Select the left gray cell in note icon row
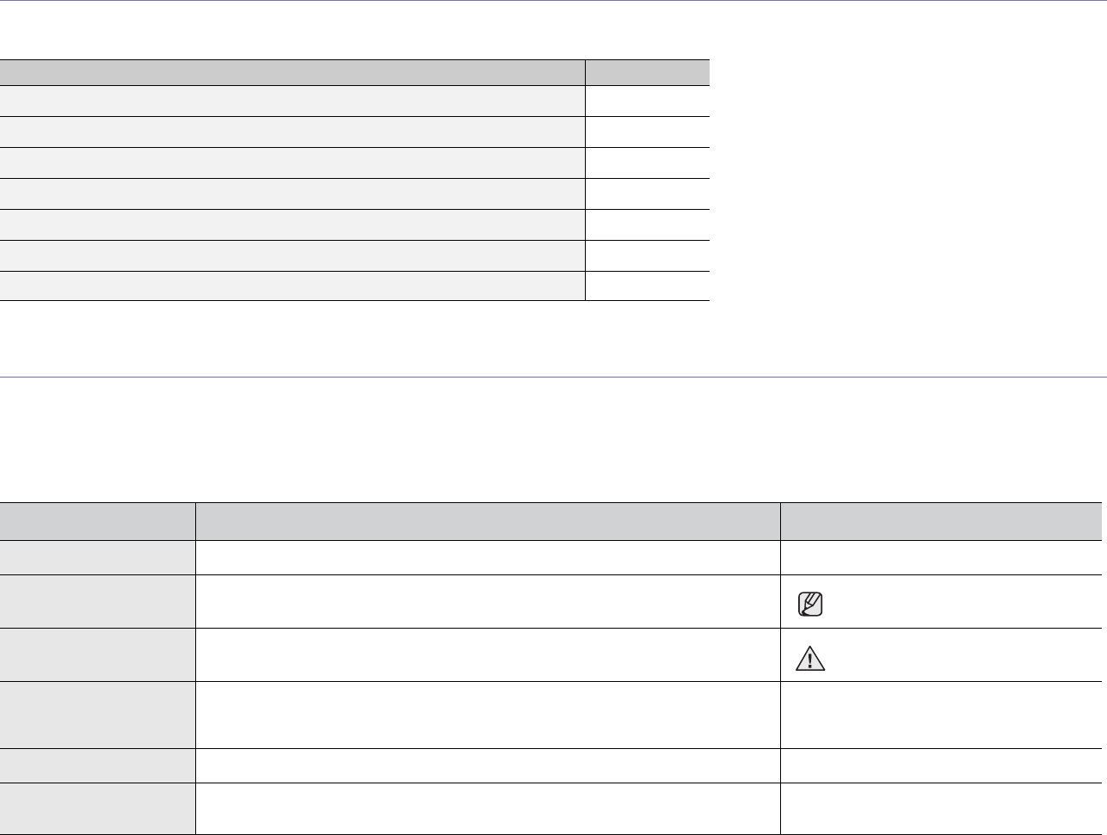Screen dimensions: 1107x835 click(x=97, y=602)
